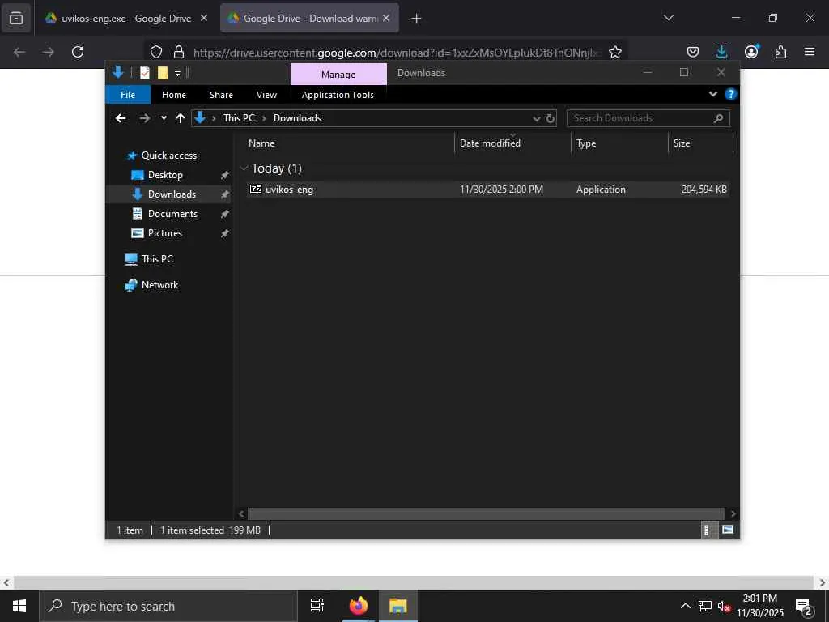Open the recent locations dropdown arrow
This screenshot has height=622, width=829.
click(x=164, y=118)
